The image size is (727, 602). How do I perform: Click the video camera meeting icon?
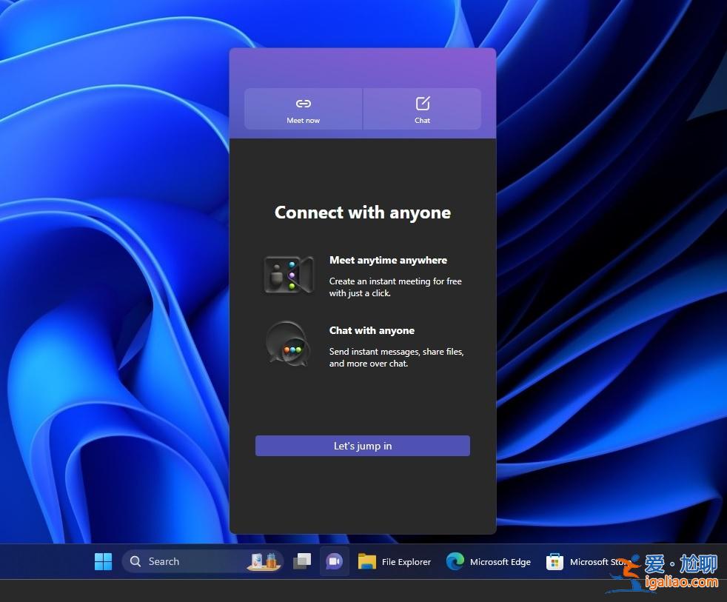(288, 275)
